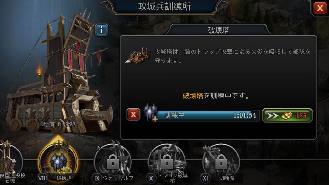Select locked ドラゴン破城槌 unit
The width and height of the screenshot is (329, 185).
(167, 161)
